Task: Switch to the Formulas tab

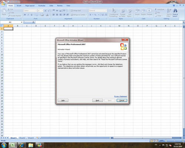Action: click(42, 6)
